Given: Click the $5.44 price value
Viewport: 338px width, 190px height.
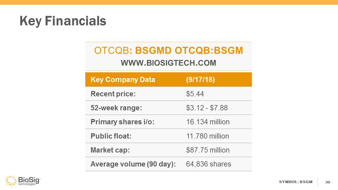Looking at the screenshot, I should (195, 94).
